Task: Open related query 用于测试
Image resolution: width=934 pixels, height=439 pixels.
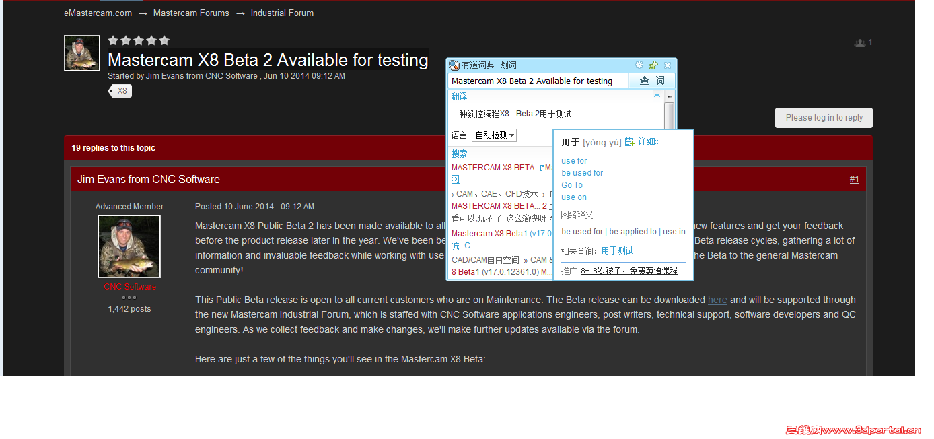Action: pyautogui.click(x=617, y=251)
